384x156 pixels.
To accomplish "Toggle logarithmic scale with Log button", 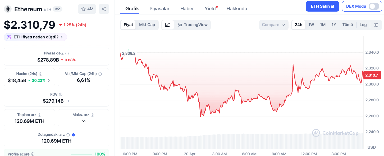I will [363, 24].
